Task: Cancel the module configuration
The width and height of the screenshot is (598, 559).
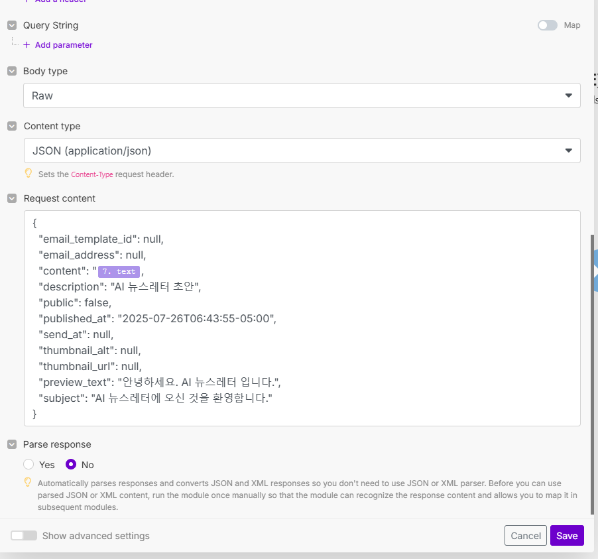Action: click(526, 536)
